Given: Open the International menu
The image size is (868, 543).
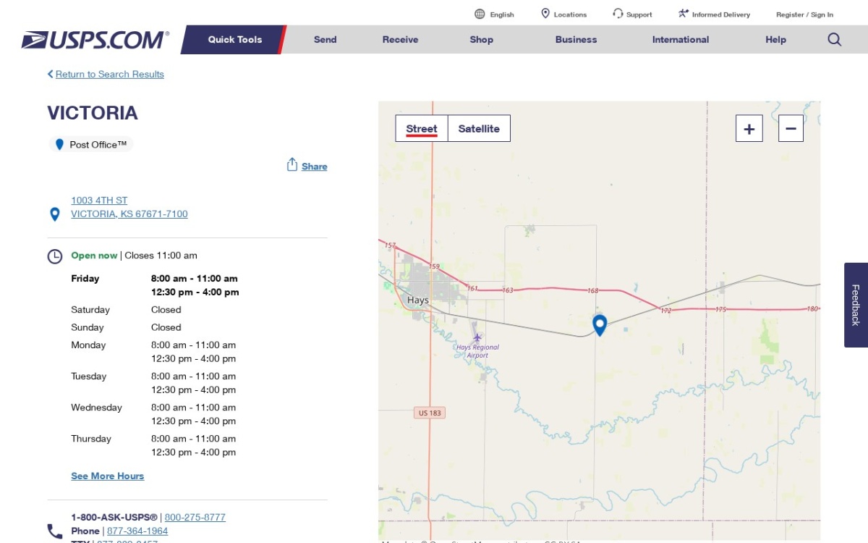Looking at the screenshot, I should [x=681, y=40].
